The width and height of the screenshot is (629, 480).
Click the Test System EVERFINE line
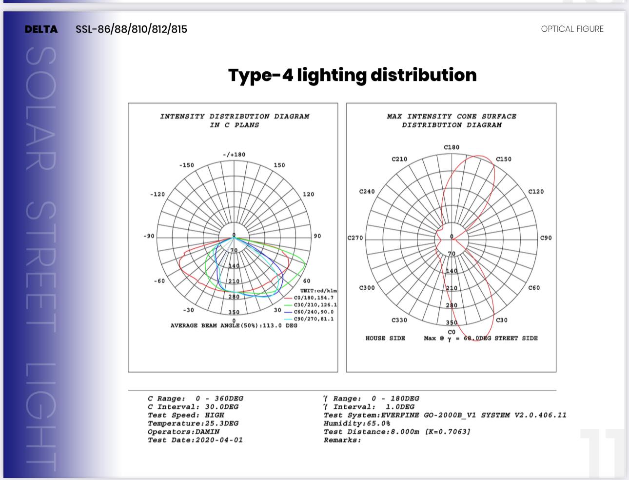pyautogui.click(x=445, y=415)
